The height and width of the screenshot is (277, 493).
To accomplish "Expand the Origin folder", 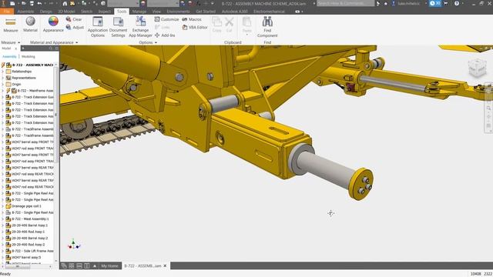I will (3, 85).
